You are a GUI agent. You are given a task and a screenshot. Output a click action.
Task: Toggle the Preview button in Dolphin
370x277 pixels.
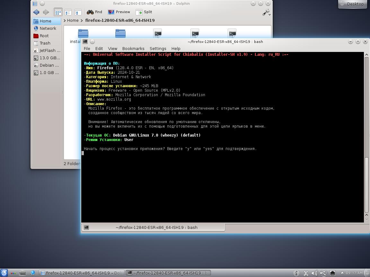point(119,12)
